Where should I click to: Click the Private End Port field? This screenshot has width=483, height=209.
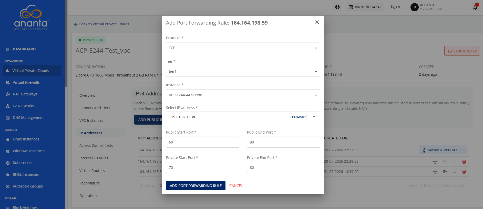coord(283,168)
